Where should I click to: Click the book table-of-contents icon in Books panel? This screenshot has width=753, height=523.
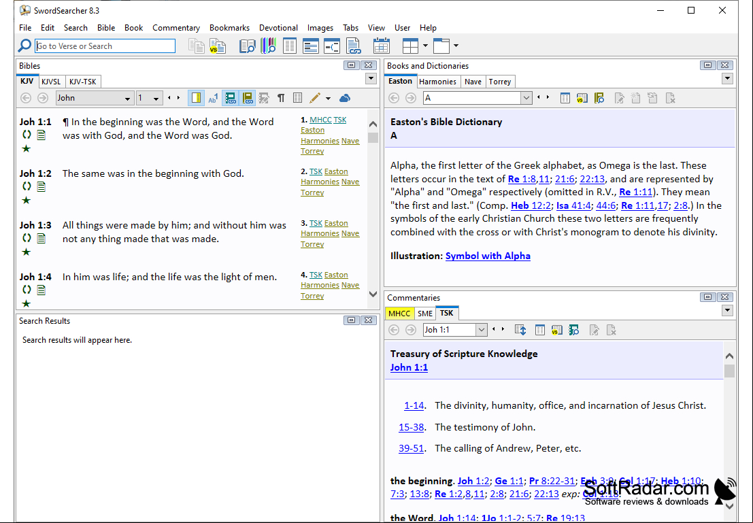[565, 98]
